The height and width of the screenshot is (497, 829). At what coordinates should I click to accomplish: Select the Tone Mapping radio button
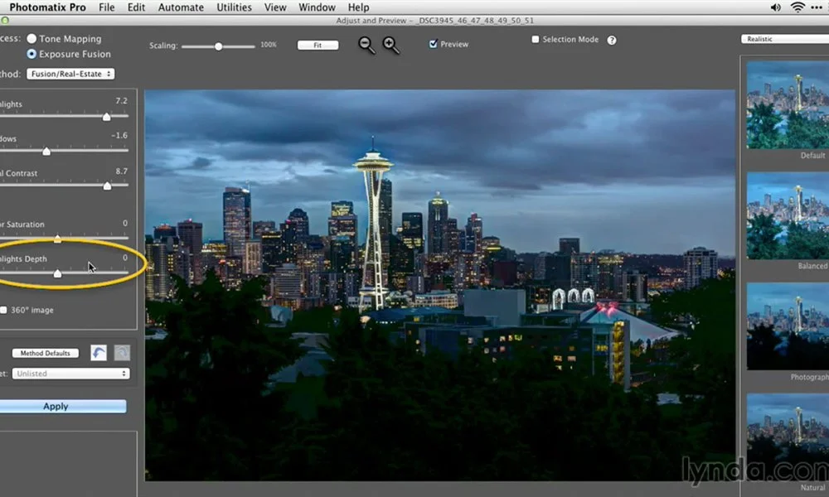[x=32, y=39]
